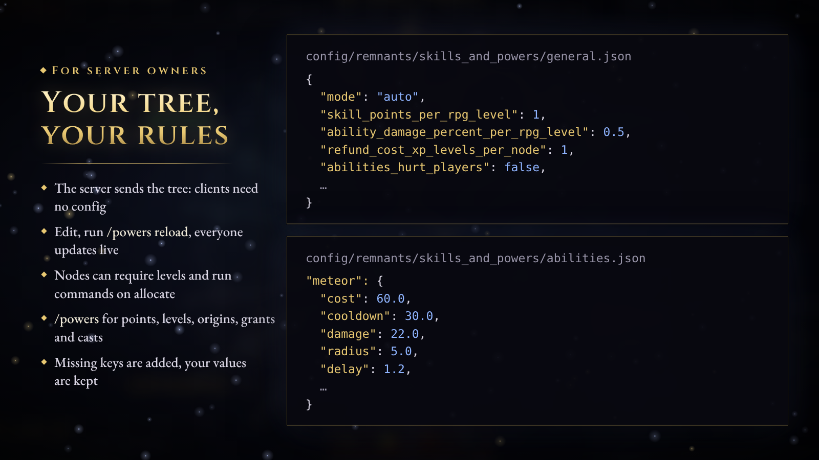819x460 pixels.
Task: Click the diamond icon before 'FOR SERVER OWNERS'
Action: coord(44,71)
